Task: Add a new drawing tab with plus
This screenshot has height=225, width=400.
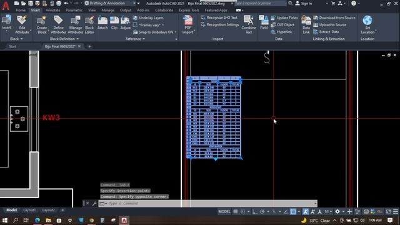Action: tap(89, 46)
